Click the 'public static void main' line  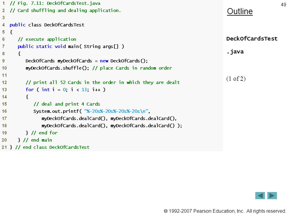[x=71, y=46]
